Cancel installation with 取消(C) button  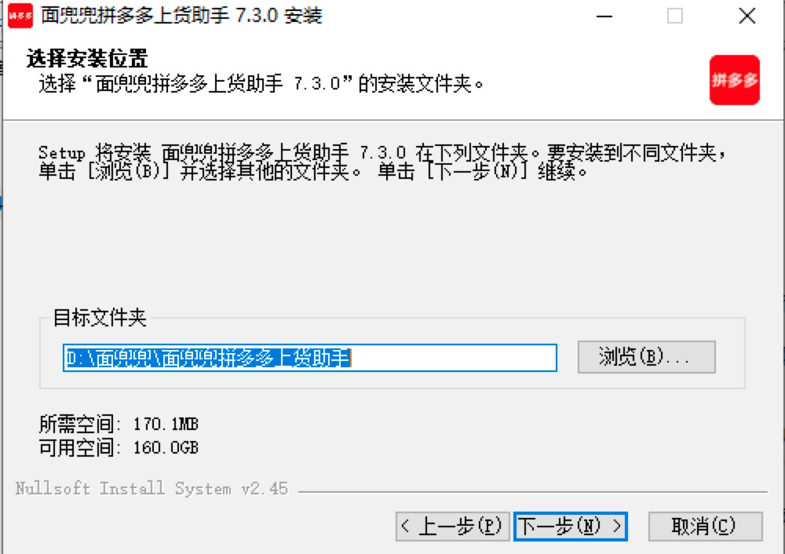click(x=705, y=526)
